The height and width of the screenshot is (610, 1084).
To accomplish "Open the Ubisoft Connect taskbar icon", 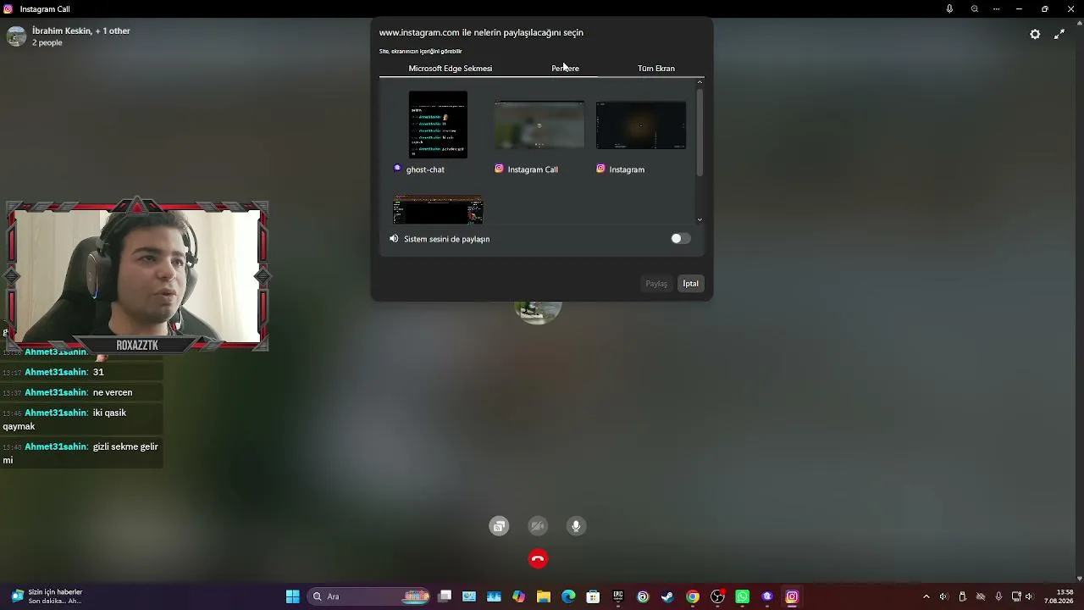I will click(643, 596).
